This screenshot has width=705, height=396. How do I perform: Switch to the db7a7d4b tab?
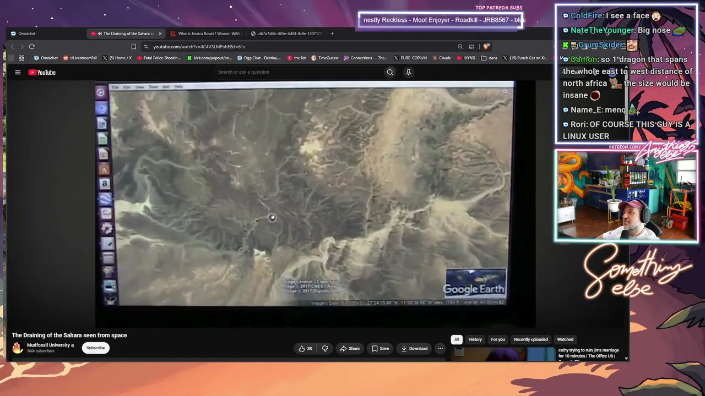(x=286, y=34)
